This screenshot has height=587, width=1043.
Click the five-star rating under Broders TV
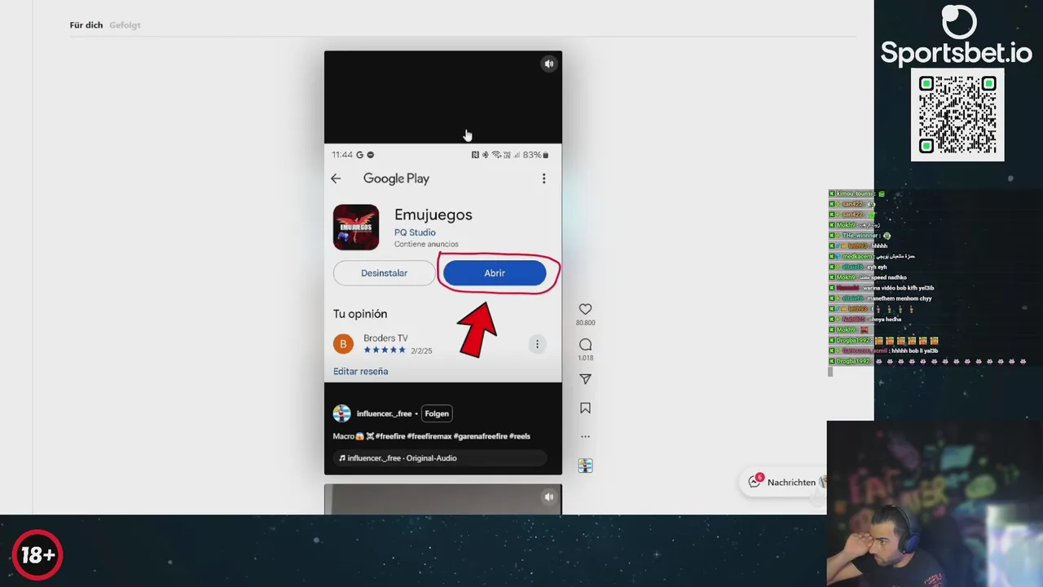385,350
